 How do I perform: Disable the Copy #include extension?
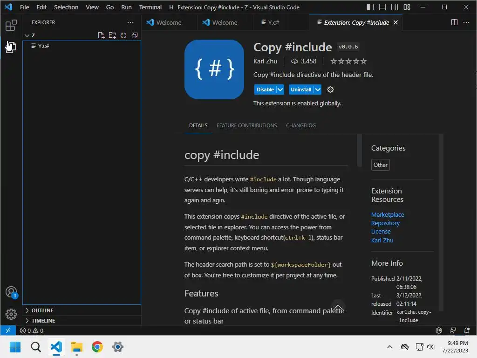(x=265, y=89)
